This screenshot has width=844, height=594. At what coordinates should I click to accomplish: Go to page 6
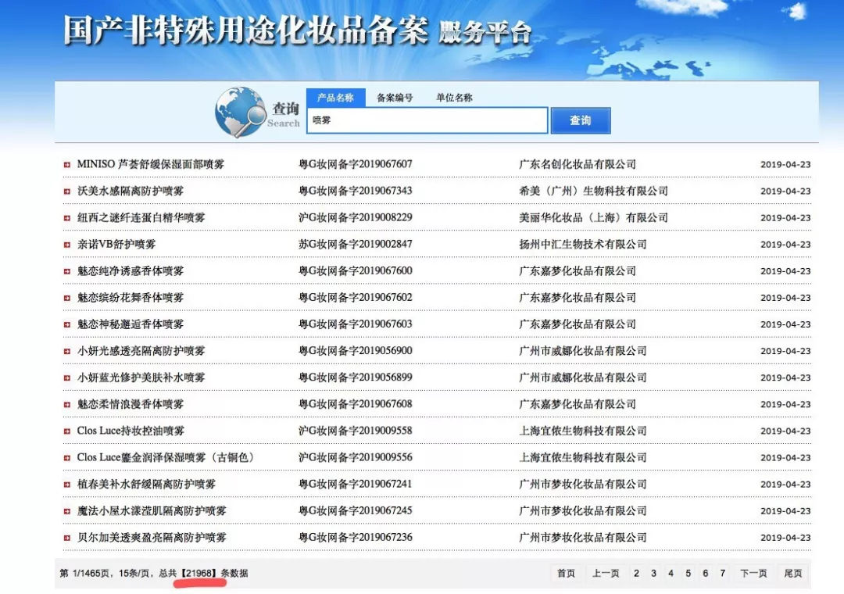coord(705,573)
